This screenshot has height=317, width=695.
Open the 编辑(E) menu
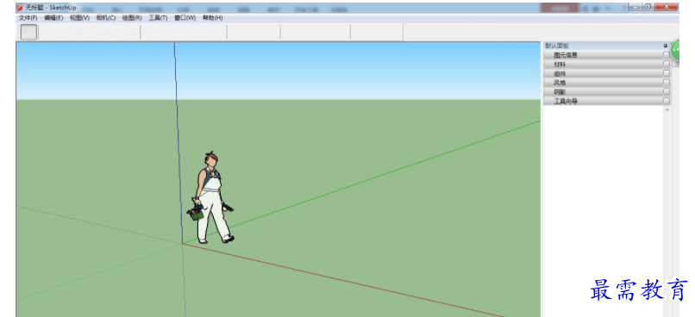[53, 18]
